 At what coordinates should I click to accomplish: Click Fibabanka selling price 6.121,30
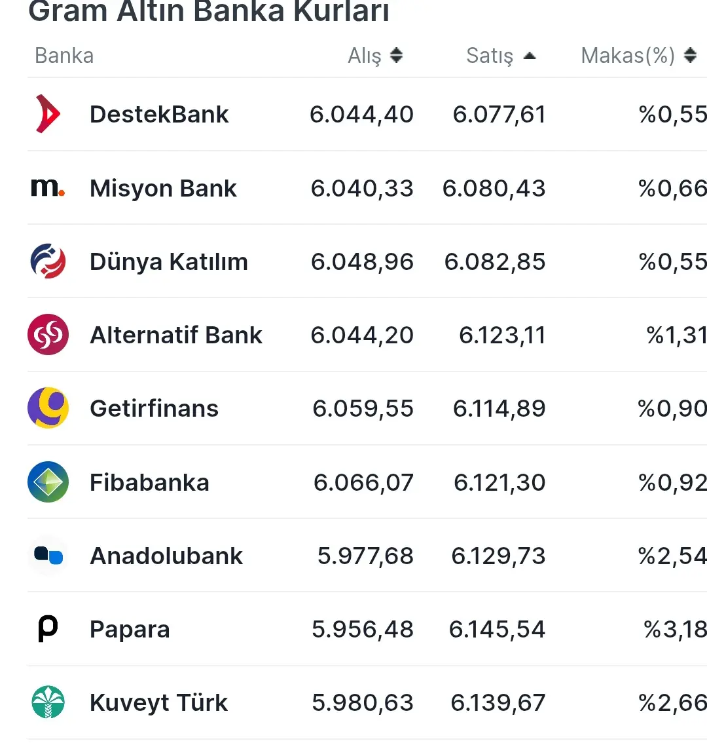(x=499, y=483)
